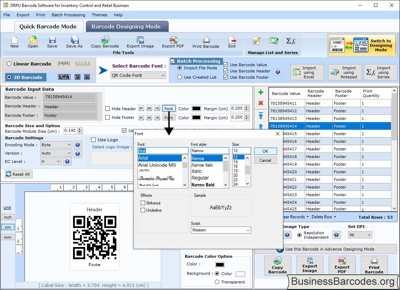This screenshot has width=400, height=290.
Task: Click the Exit toolbar icon
Action: tap(232, 42)
